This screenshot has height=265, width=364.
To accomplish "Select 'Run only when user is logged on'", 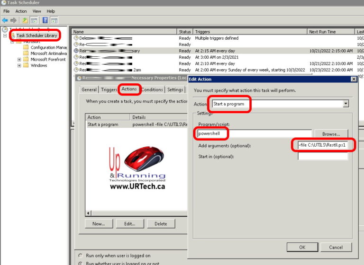I will click(80, 256).
